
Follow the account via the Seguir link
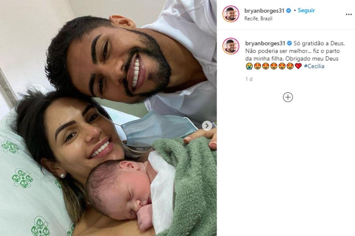[x=306, y=10]
